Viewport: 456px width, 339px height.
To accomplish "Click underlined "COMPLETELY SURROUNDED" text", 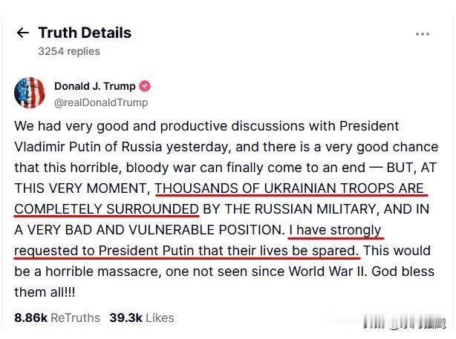I will coord(107,210).
